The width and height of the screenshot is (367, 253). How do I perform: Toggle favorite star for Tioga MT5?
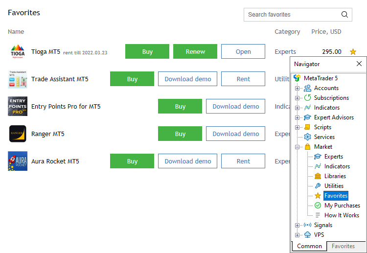click(353, 51)
